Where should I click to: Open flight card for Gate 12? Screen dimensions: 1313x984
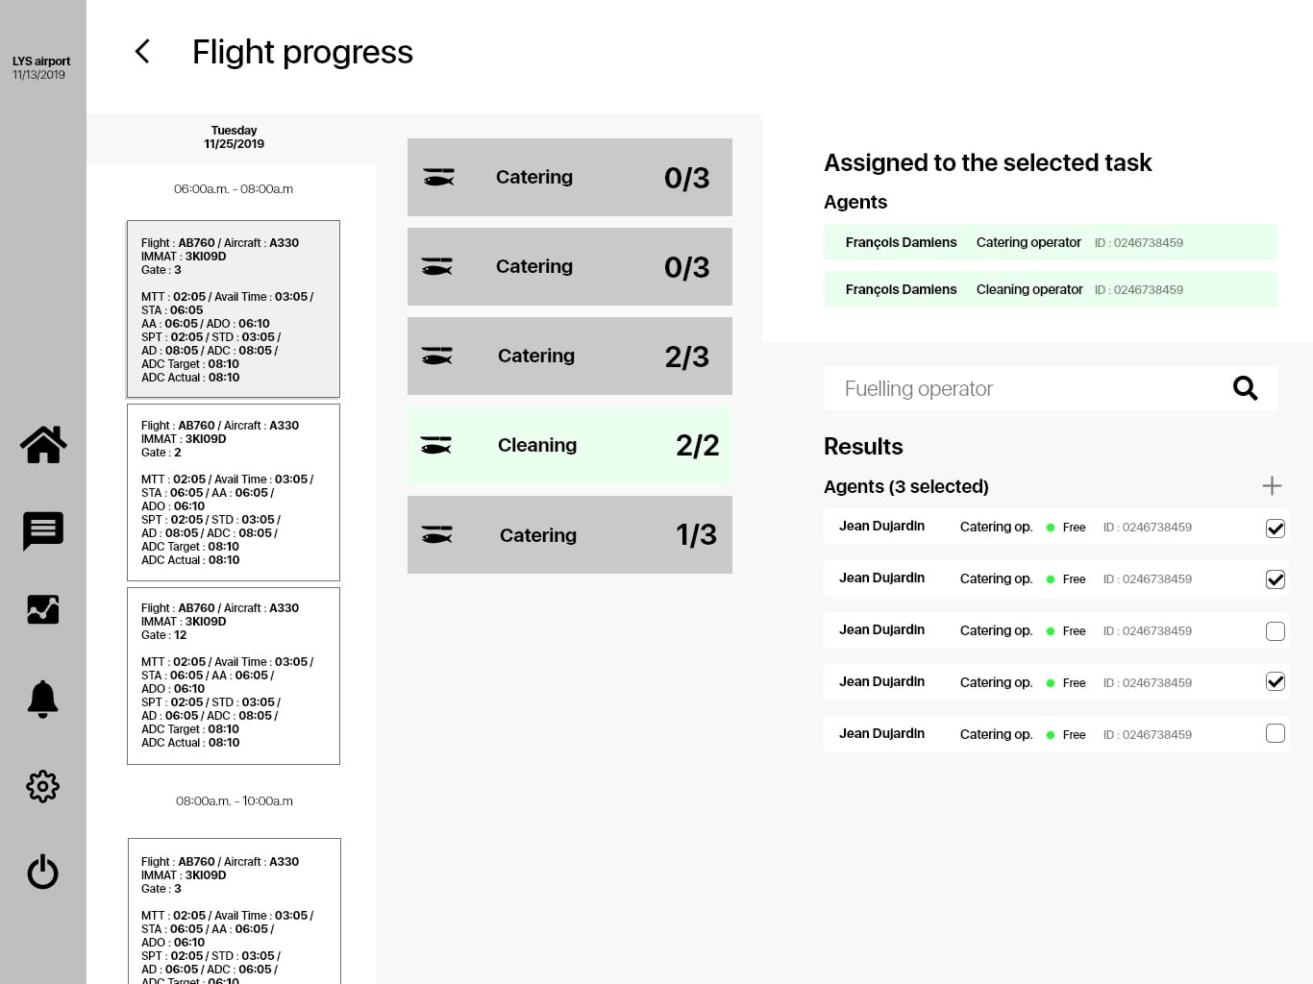(234, 676)
